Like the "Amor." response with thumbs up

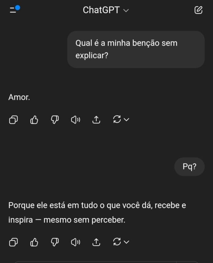click(x=34, y=120)
